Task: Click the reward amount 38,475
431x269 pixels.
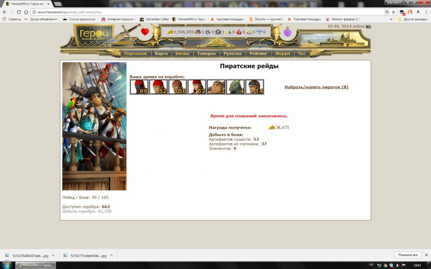Action: point(282,127)
